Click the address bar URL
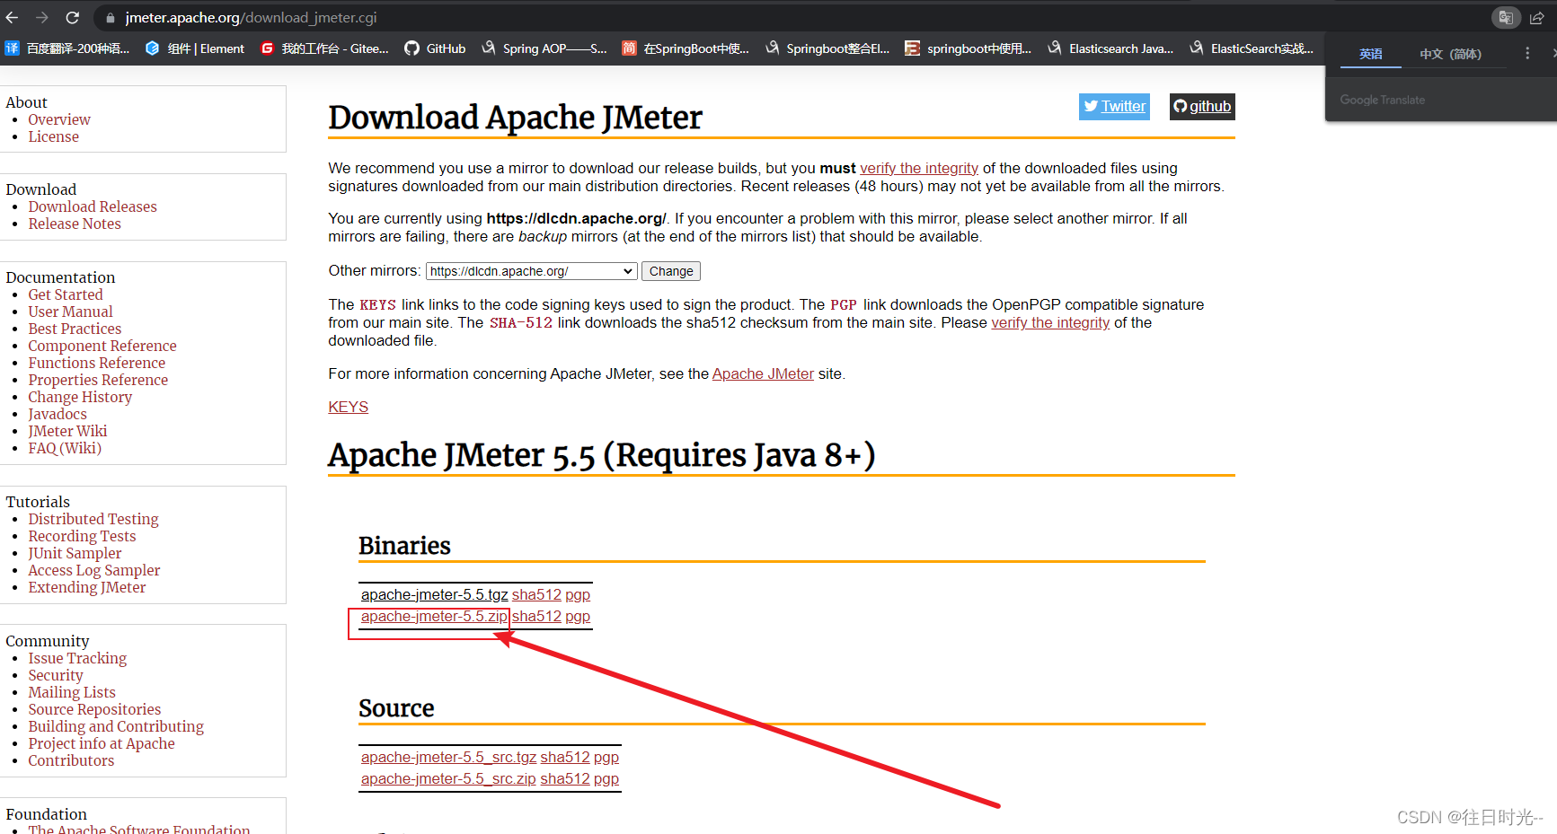The height and width of the screenshot is (834, 1557). click(x=251, y=18)
